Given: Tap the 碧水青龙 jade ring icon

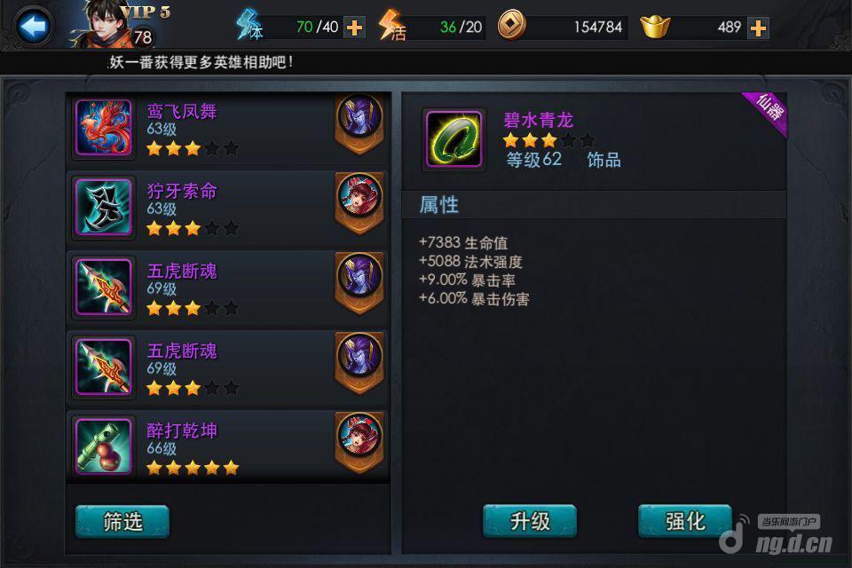Looking at the screenshot, I should coord(454,139).
